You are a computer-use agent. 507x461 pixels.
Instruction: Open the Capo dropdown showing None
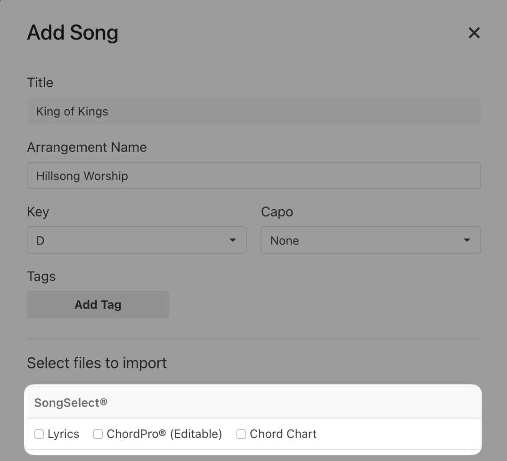click(371, 240)
